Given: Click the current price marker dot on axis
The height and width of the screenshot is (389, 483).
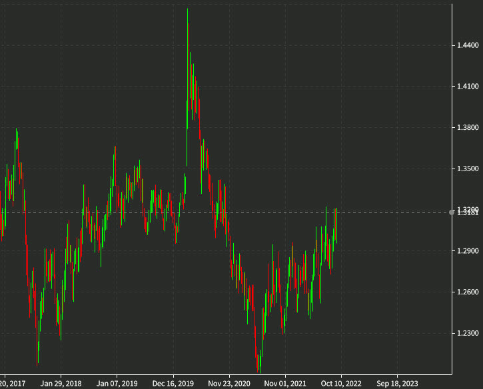Looking at the screenshot, I should [452, 212].
